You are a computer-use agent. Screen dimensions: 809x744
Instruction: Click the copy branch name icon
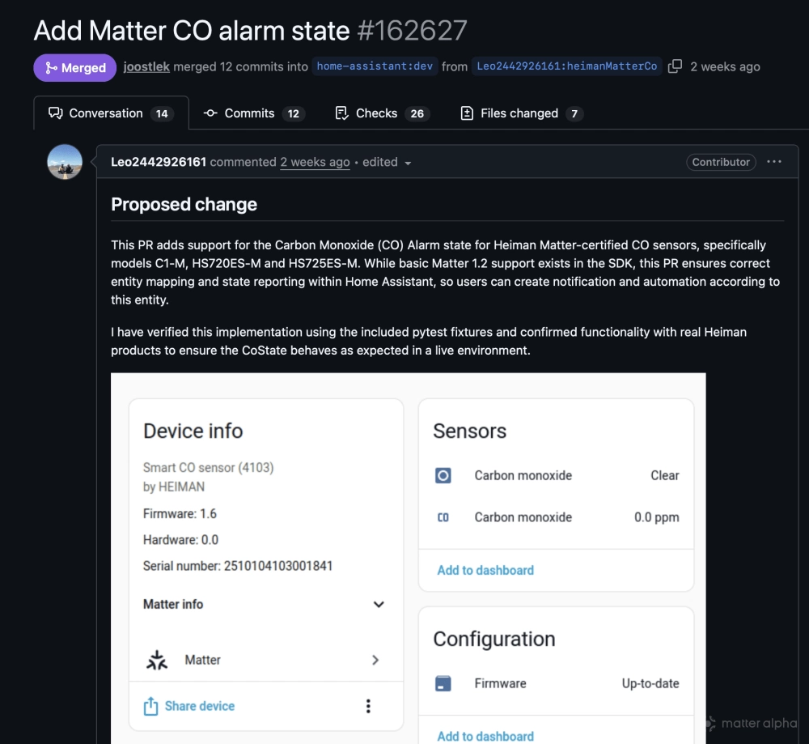tap(675, 66)
